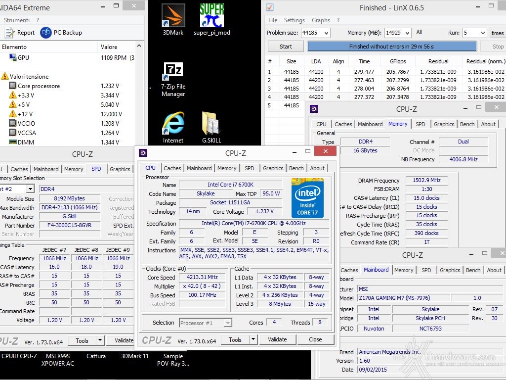Open Graphics tab in CPU-Z Mainboard window

pos(450,270)
